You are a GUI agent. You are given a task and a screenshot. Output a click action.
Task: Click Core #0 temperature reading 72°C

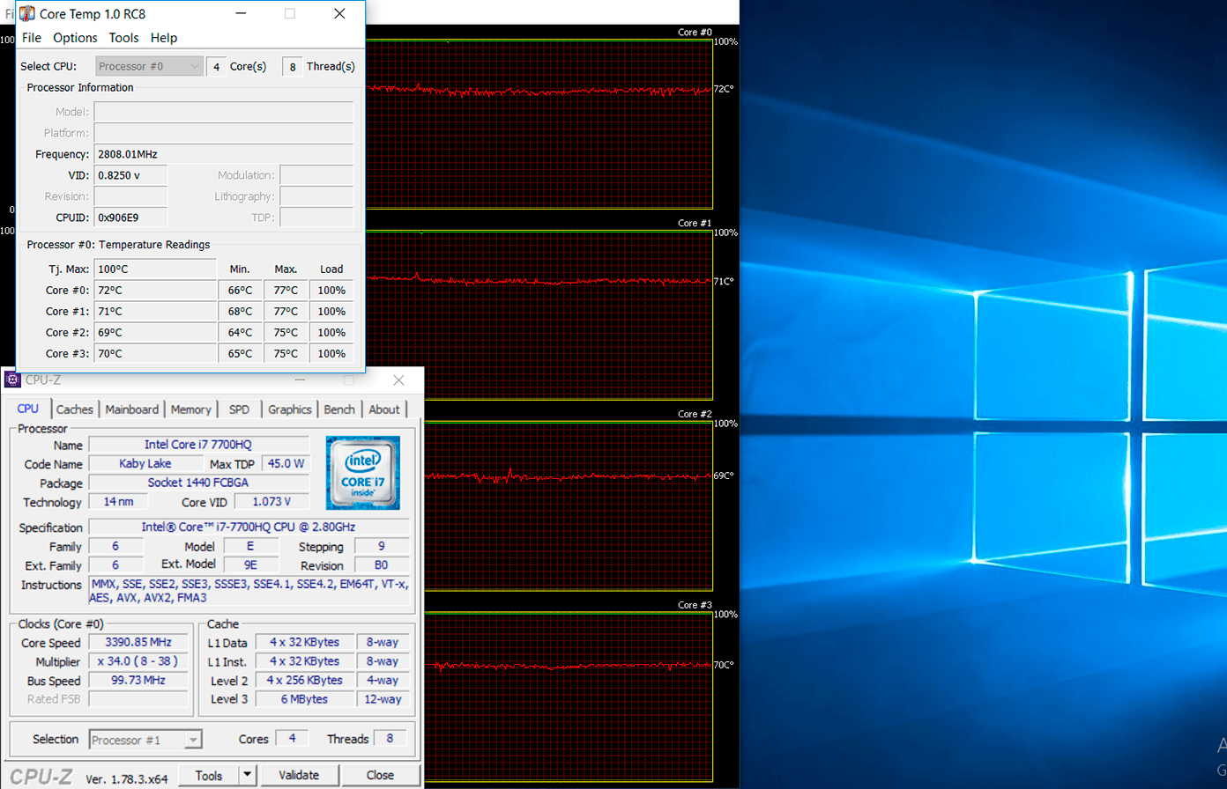tap(155, 290)
